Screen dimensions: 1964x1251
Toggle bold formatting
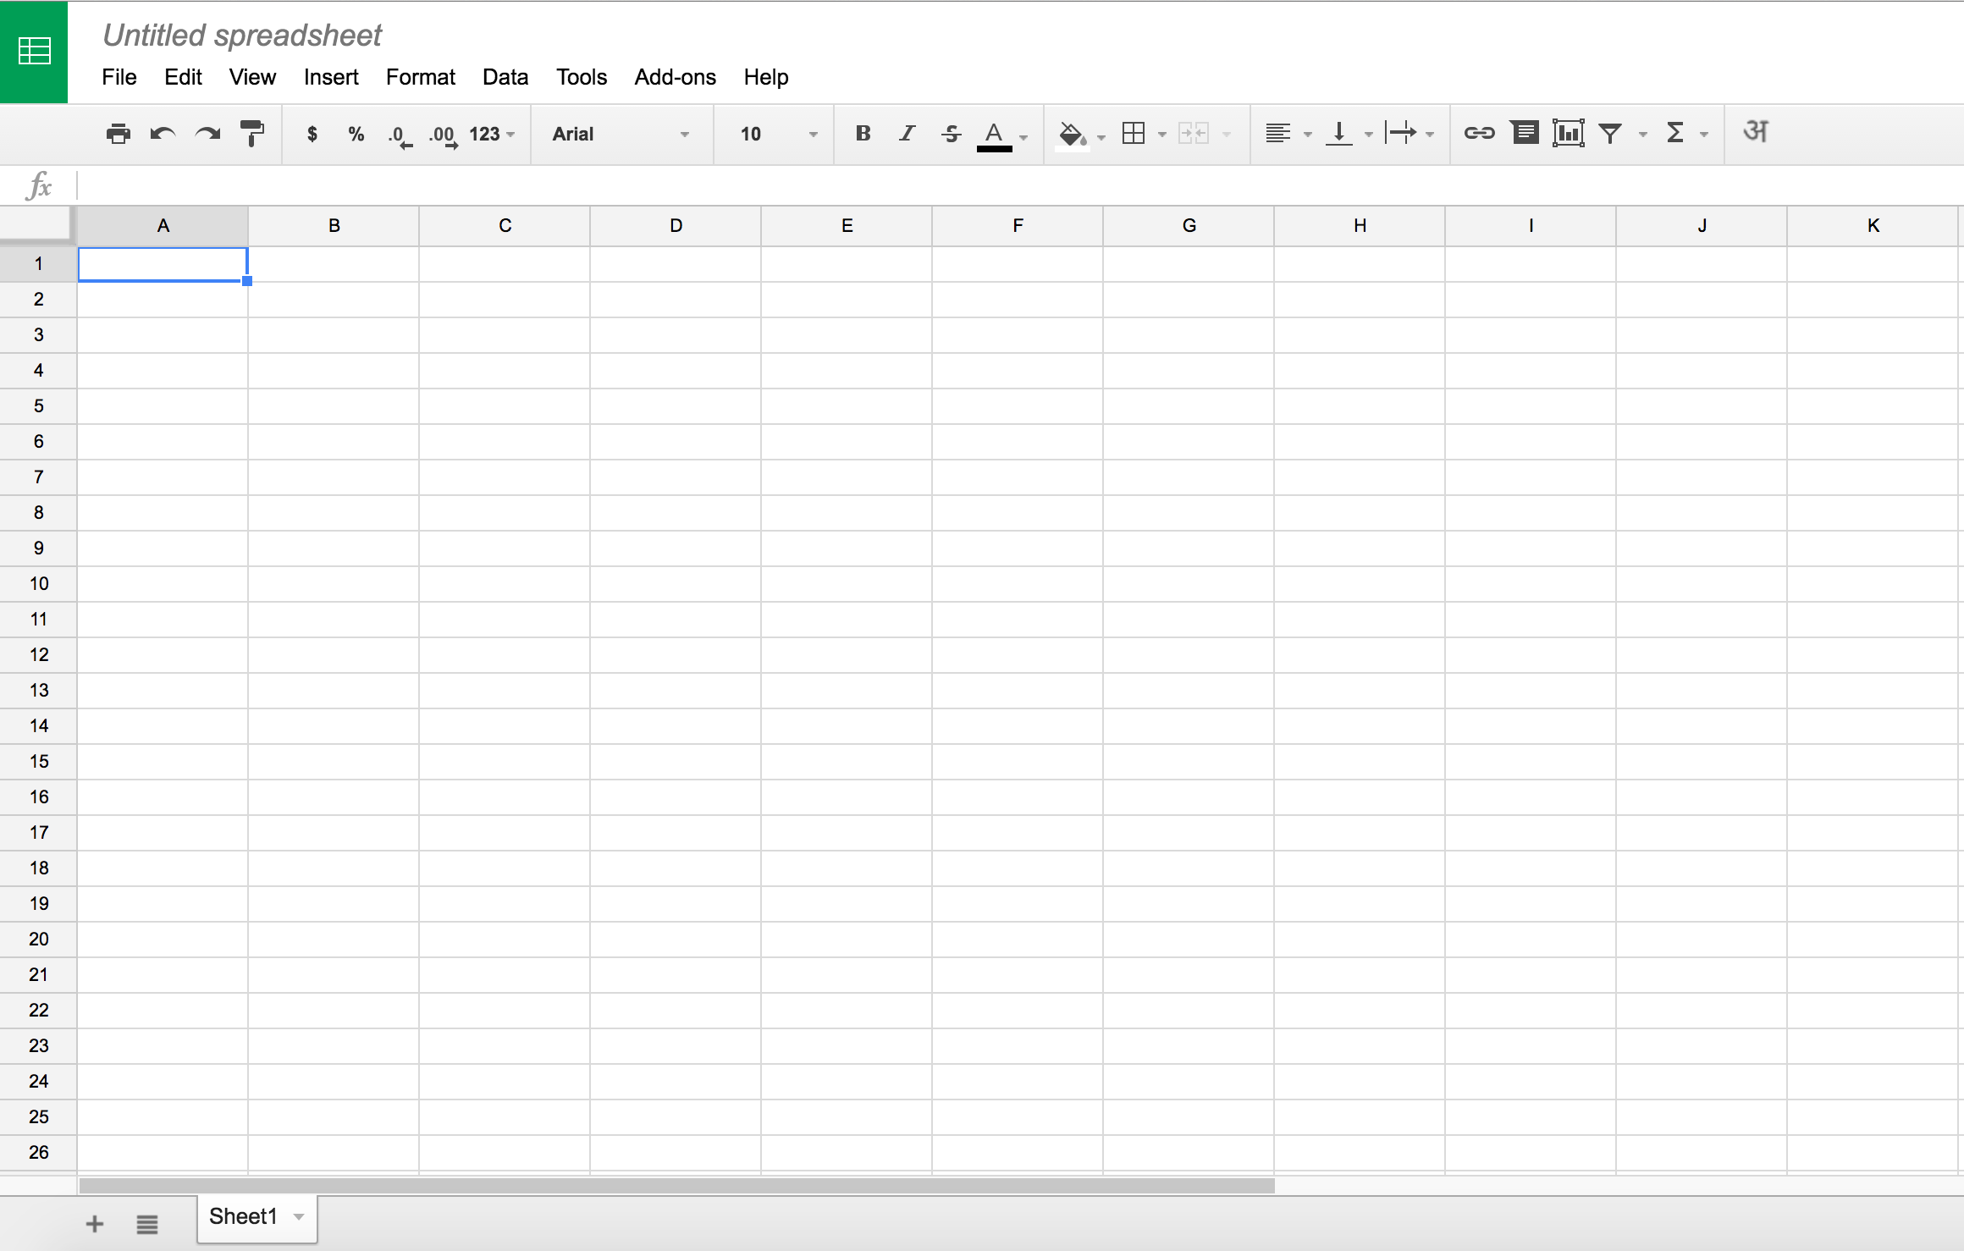[x=863, y=133]
